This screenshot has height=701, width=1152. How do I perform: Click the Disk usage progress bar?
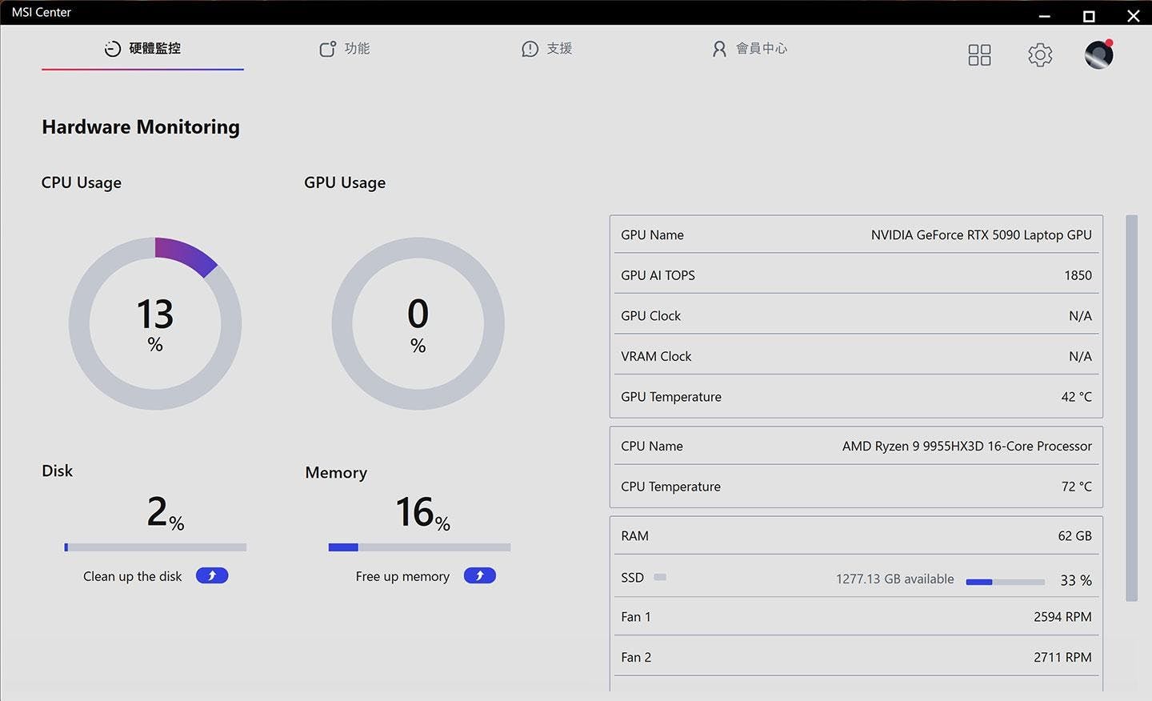tap(155, 547)
